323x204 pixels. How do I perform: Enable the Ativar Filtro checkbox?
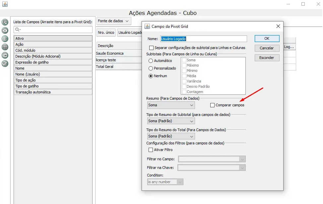[x=151, y=150]
